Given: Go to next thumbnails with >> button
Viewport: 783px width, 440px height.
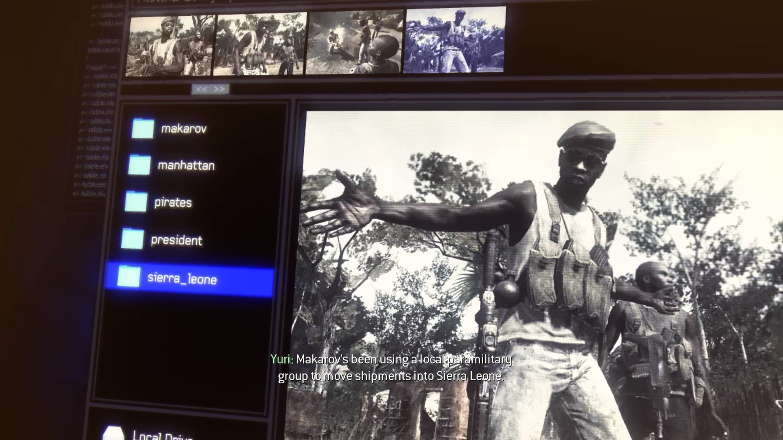Looking at the screenshot, I should [220, 89].
